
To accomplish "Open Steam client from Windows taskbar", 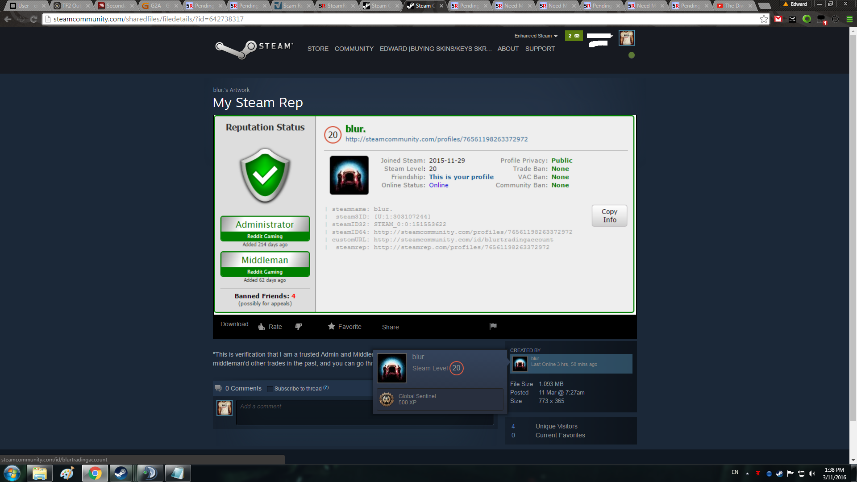I will [121, 473].
